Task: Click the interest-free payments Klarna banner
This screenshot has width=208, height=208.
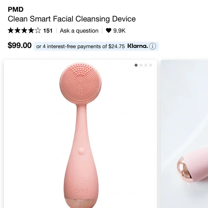Action: click(x=96, y=46)
